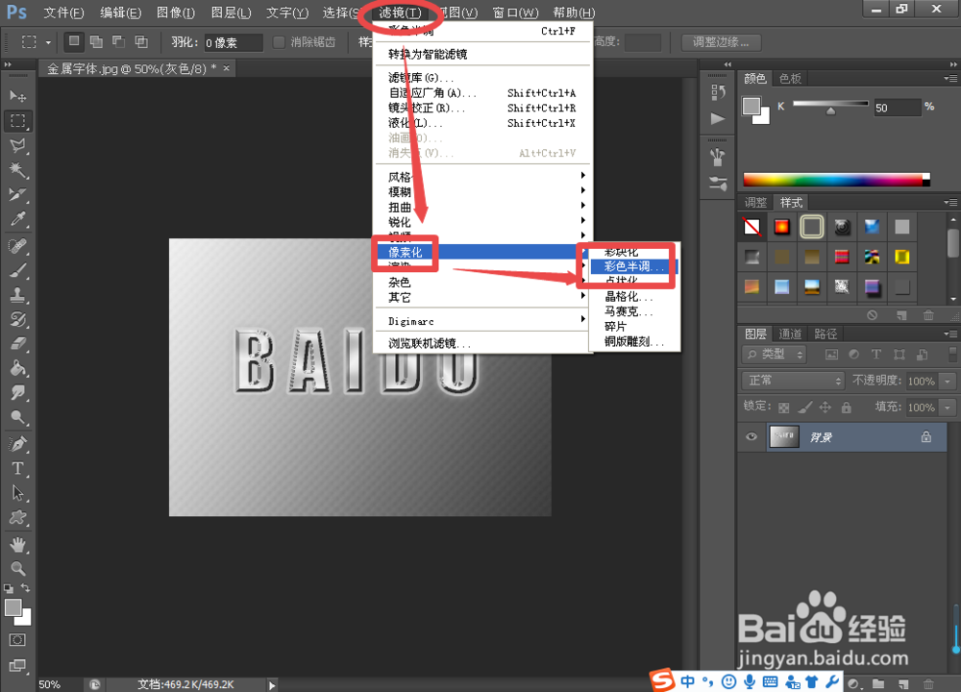Toggle lock transparent pixels
Screen dimensions: 961x692
[x=784, y=408]
